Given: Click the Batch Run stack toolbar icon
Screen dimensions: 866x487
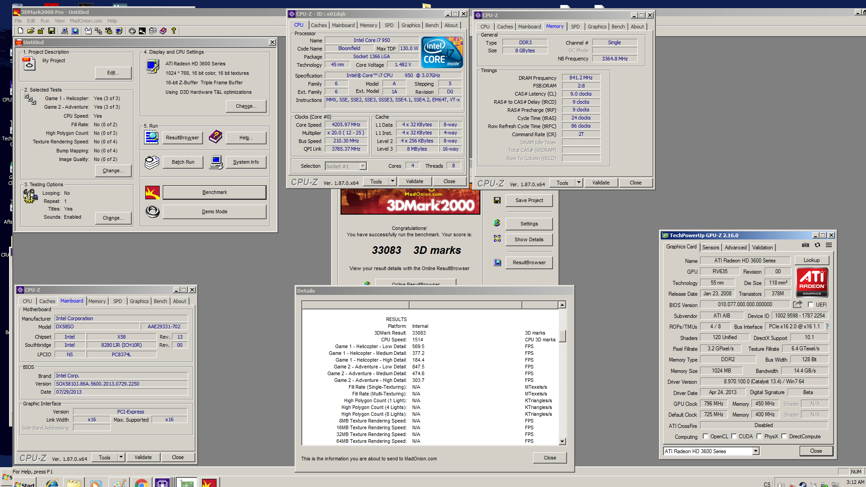Looking at the screenshot, I should coord(153,31).
